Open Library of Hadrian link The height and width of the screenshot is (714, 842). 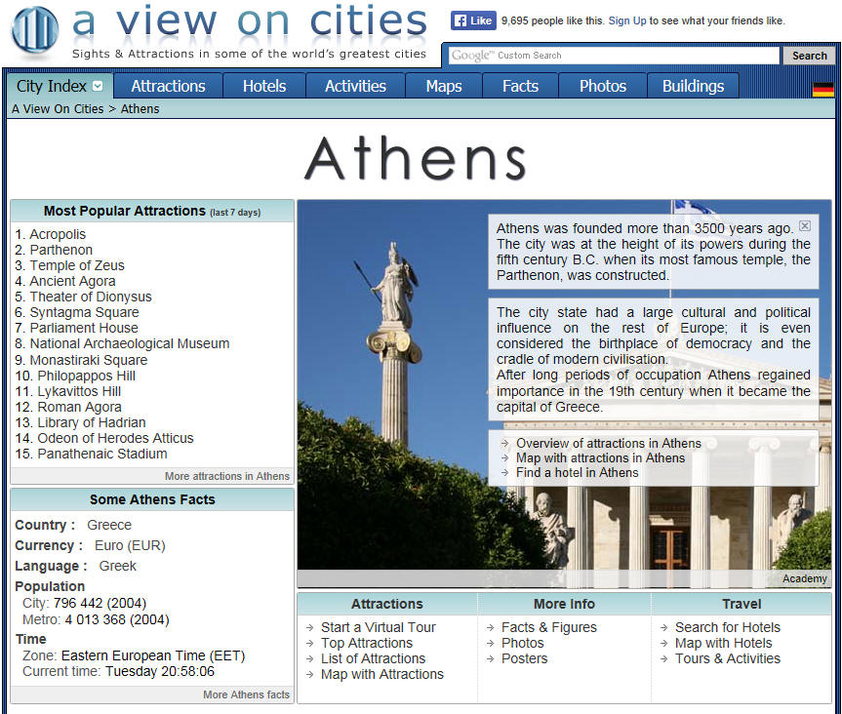[92, 422]
